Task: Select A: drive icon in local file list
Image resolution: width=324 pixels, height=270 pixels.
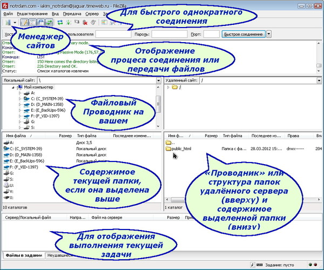Action: [x=6, y=143]
